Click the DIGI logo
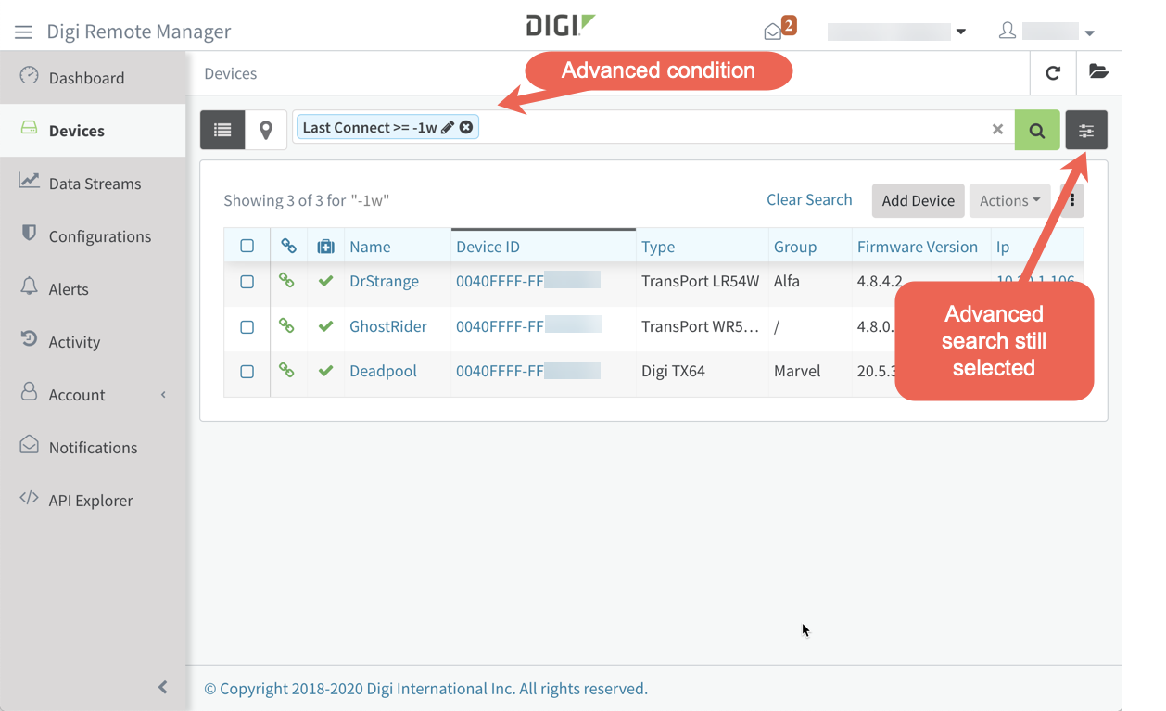The height and width of the screenshot is (711, 1166). click(560, 25)
